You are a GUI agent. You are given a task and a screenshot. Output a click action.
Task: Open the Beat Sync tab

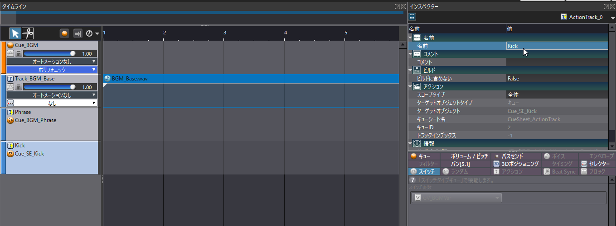coord(559,171)
